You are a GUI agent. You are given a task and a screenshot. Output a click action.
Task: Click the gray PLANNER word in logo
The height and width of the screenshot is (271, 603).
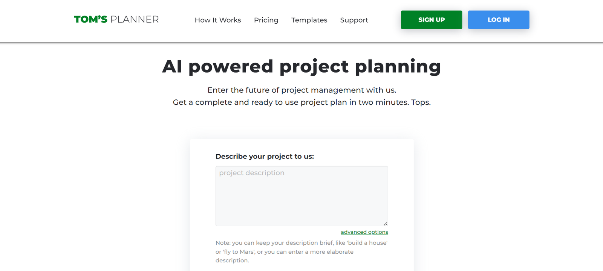click(x=135, y=20)
